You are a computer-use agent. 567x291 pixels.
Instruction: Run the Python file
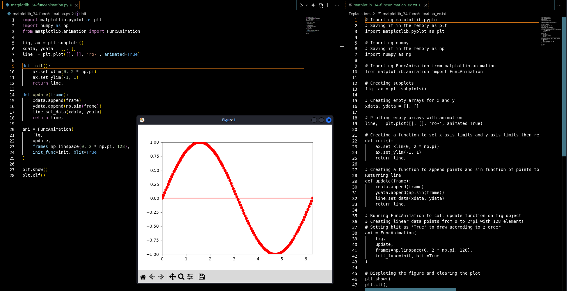point(301,5)
